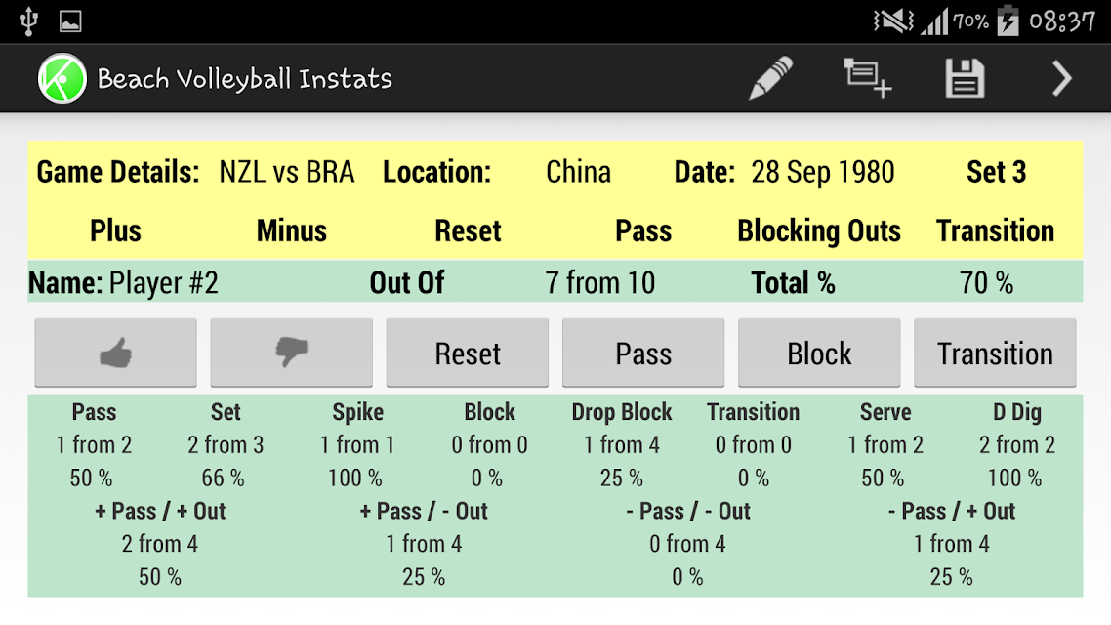
Task: Check the battery indicator in status bar
Action: (x=1007, y=21)
